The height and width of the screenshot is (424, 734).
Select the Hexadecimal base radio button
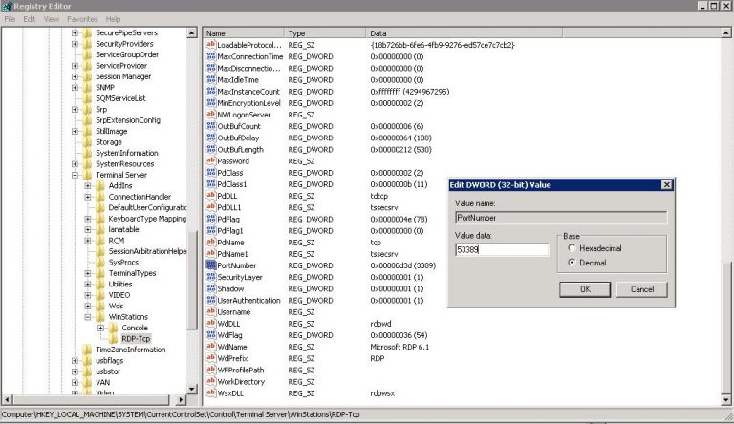coord(572,248)
